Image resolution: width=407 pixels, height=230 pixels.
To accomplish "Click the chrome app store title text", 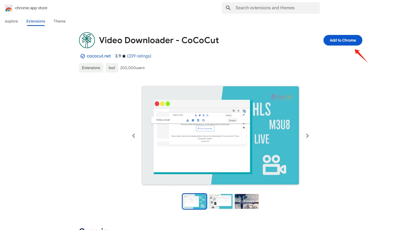I will pos(31,8).
